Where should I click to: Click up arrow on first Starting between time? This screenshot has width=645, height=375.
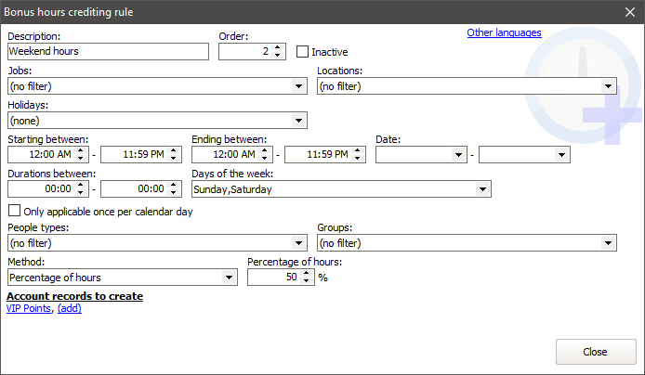click(82, 150)
